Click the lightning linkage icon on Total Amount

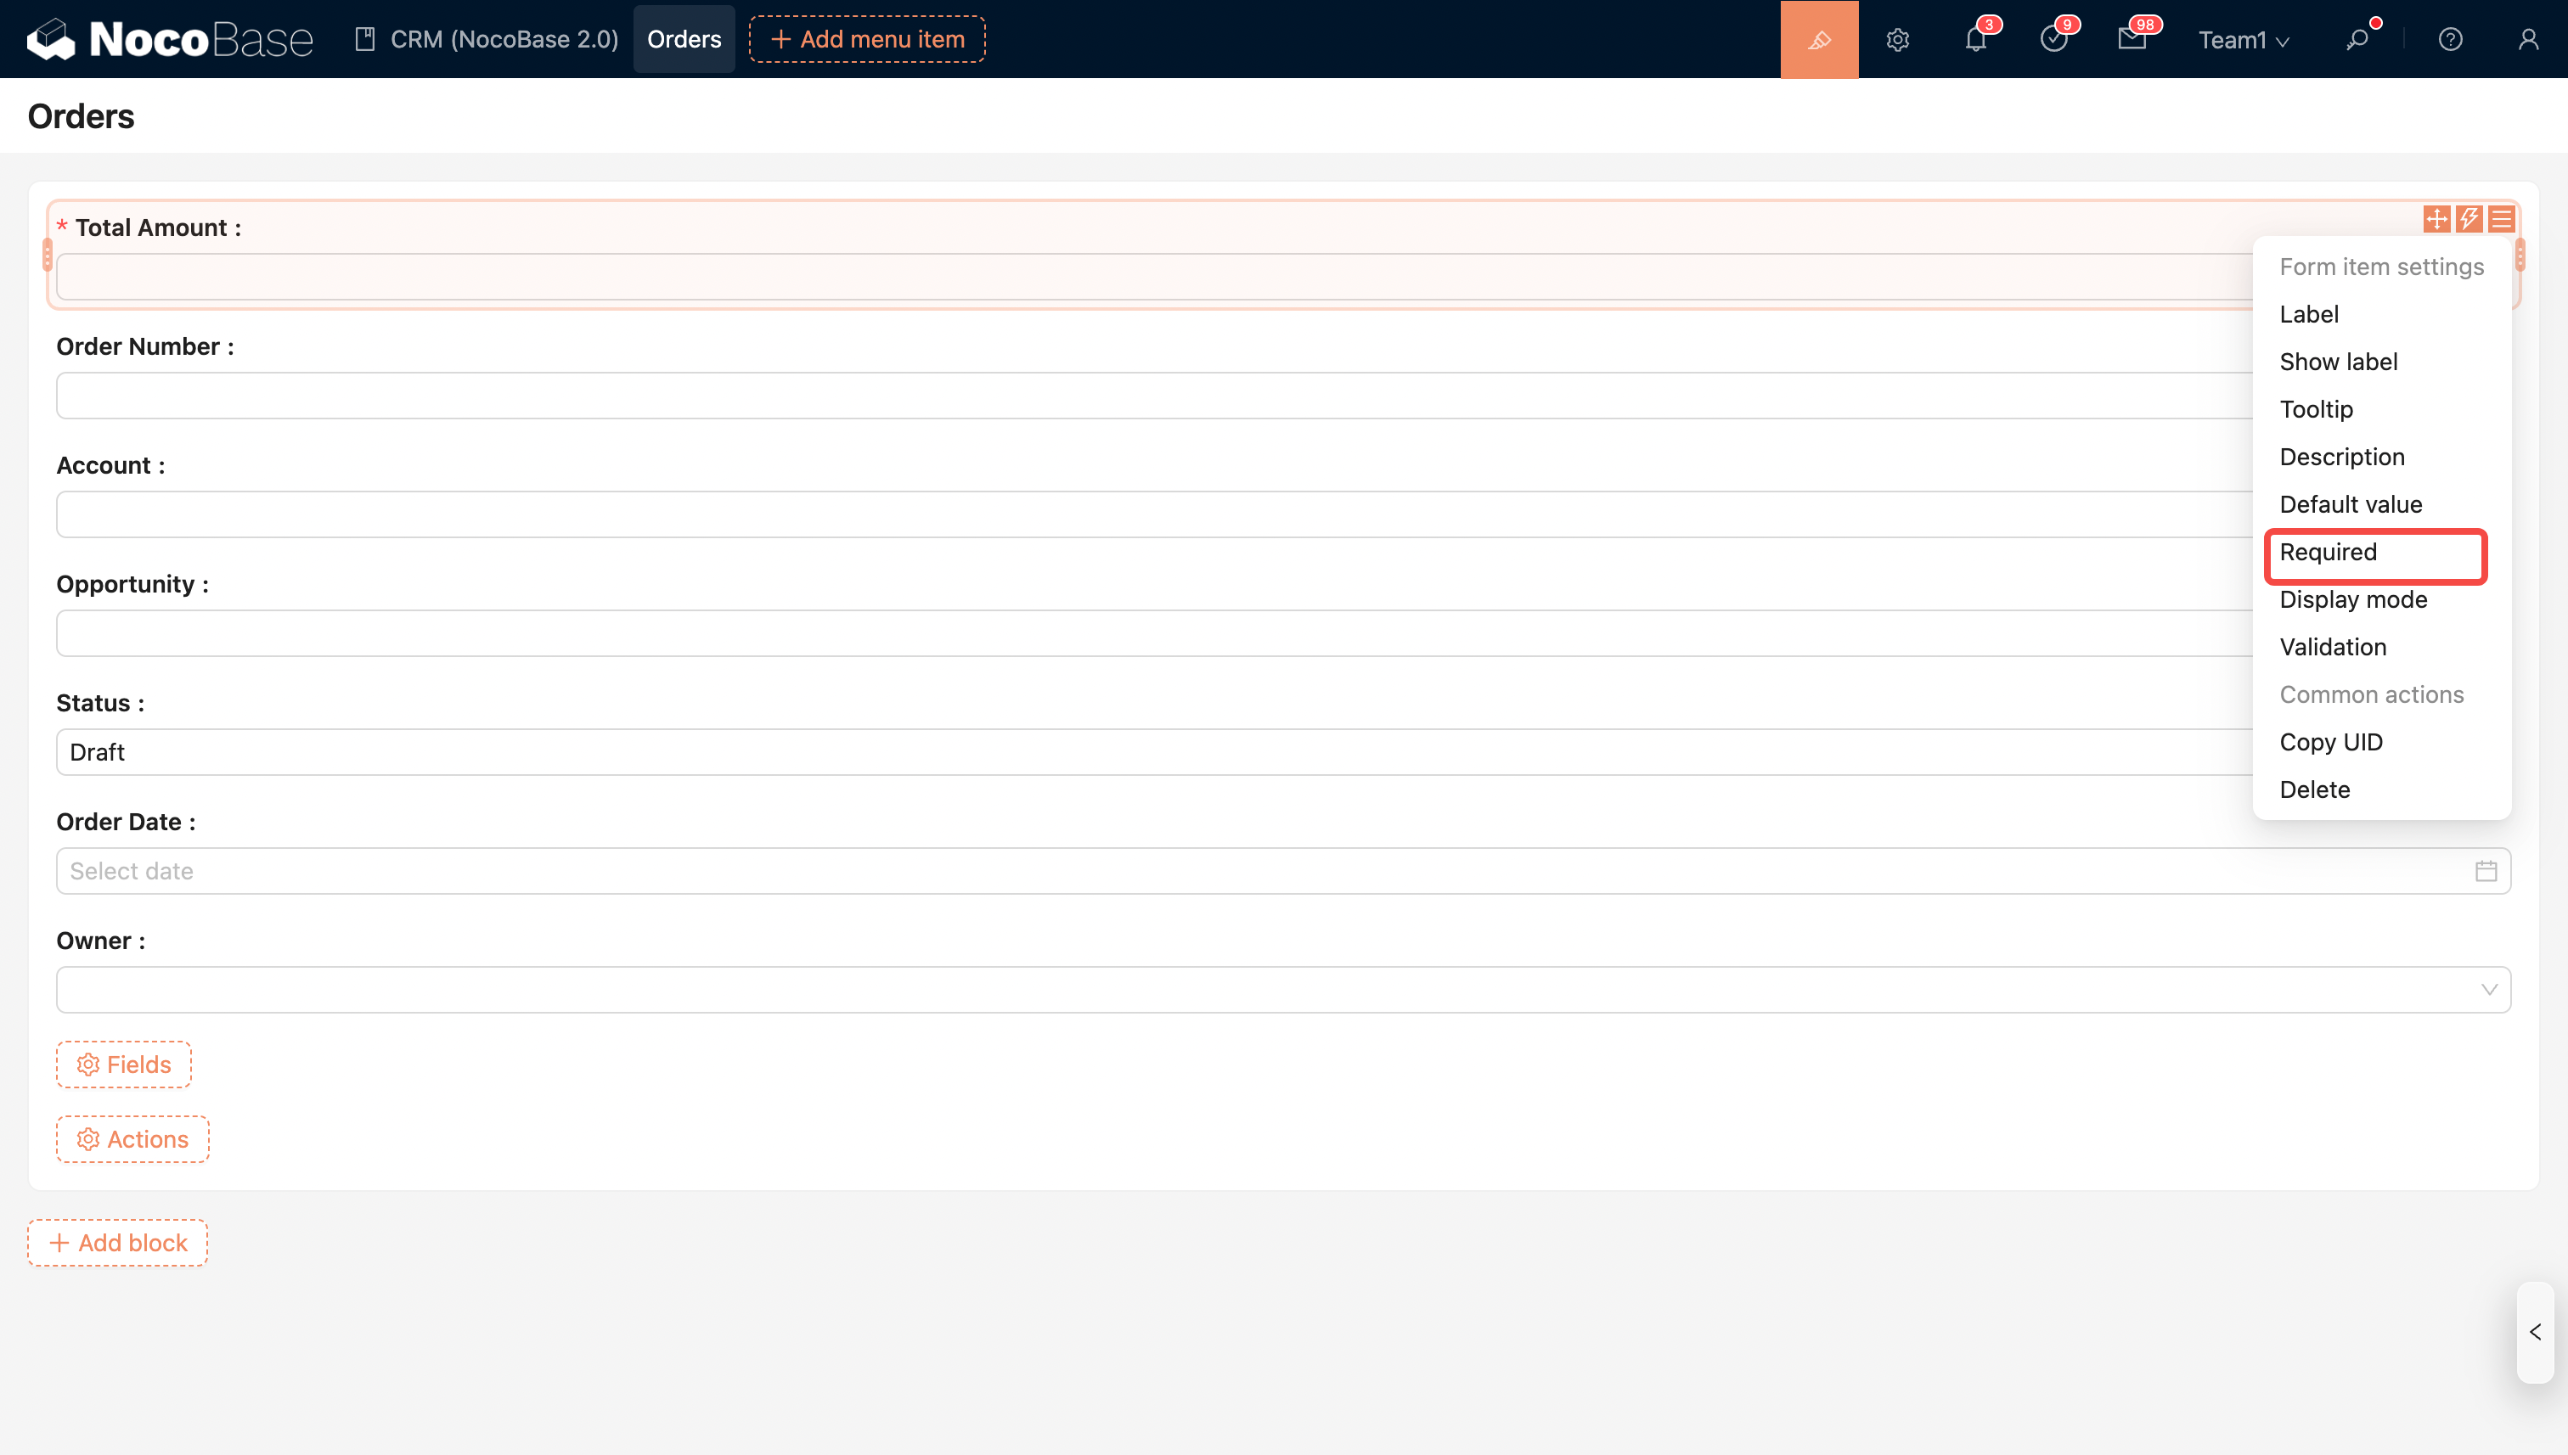pos(2469,219)
